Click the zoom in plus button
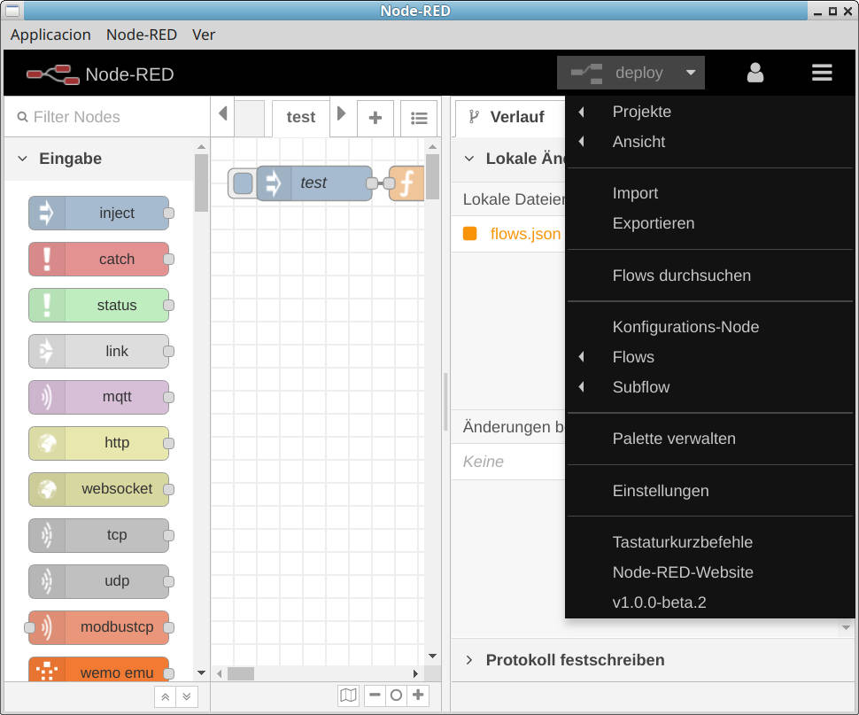Screen dimensions: 859x715 (418, 696)
